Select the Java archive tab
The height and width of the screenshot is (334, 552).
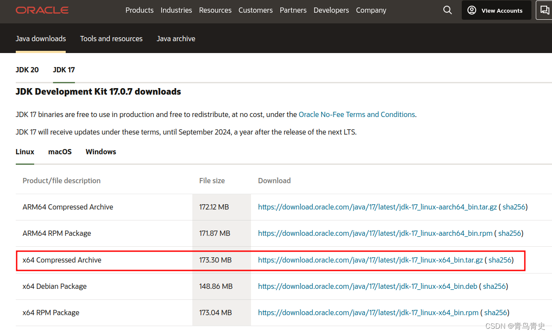click(176, 39)
